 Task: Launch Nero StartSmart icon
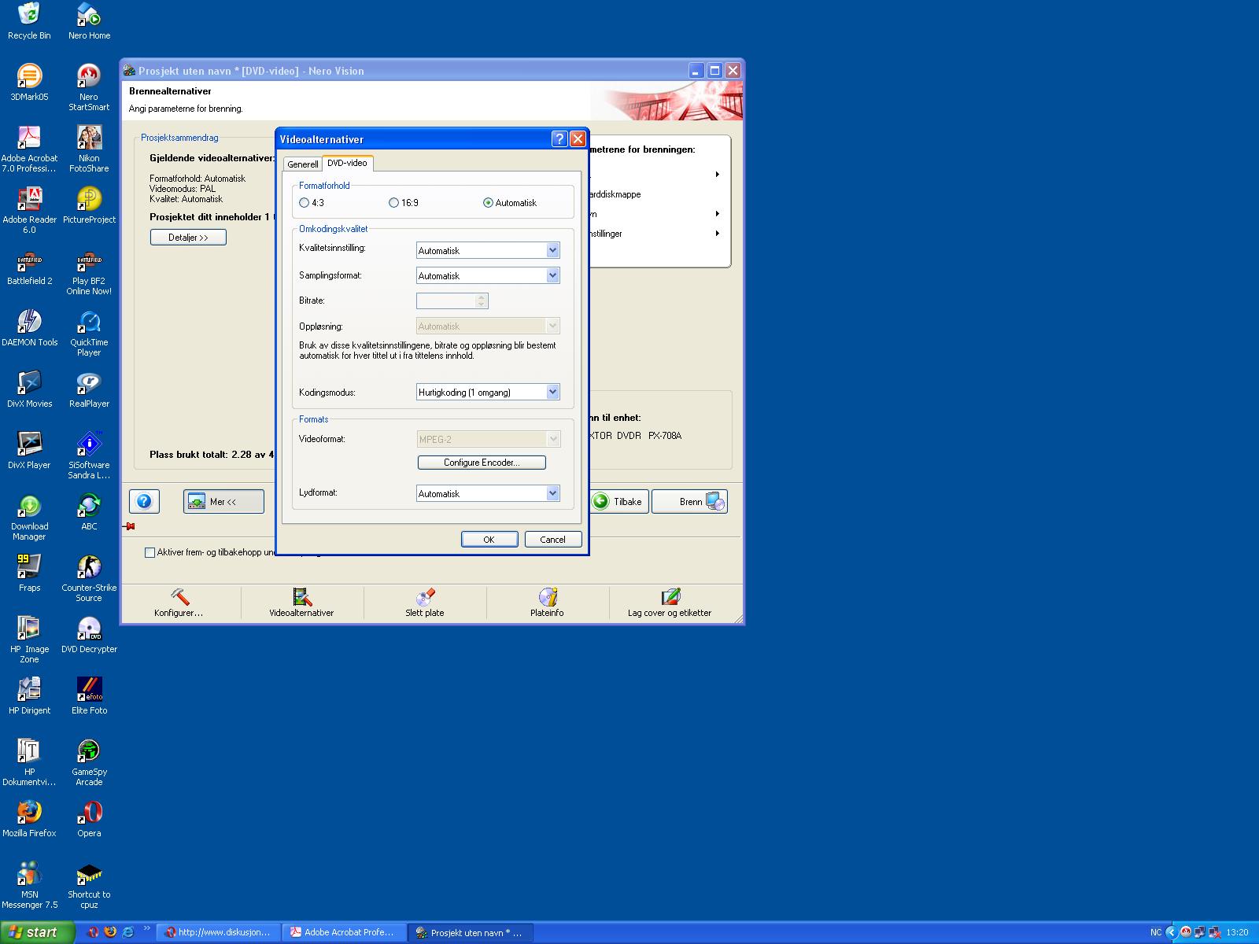click(89, 87)
